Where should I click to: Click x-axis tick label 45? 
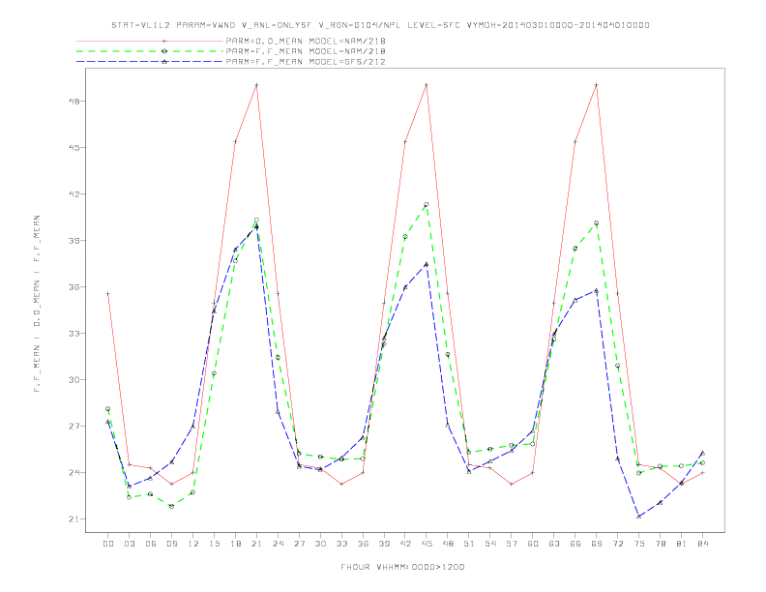coord(427,544)
